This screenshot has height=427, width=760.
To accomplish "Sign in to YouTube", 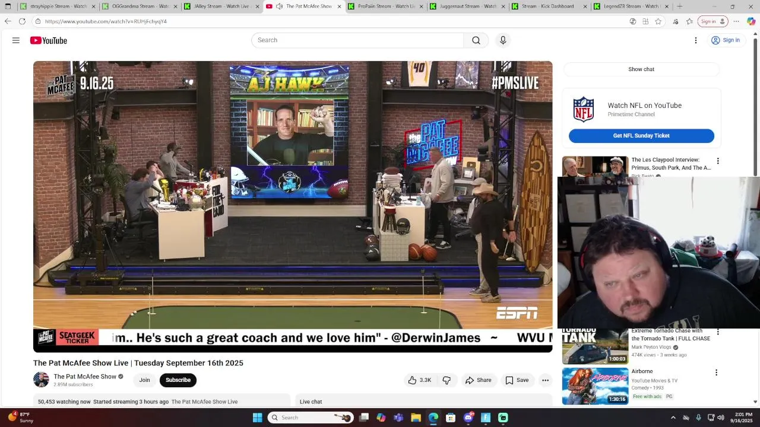I will tap(725, 40).
